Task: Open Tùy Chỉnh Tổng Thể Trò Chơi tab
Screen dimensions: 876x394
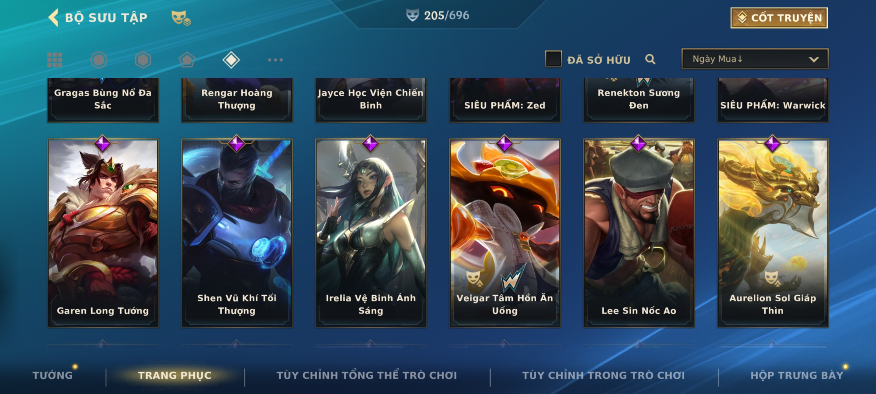Action: coord(366,375)
